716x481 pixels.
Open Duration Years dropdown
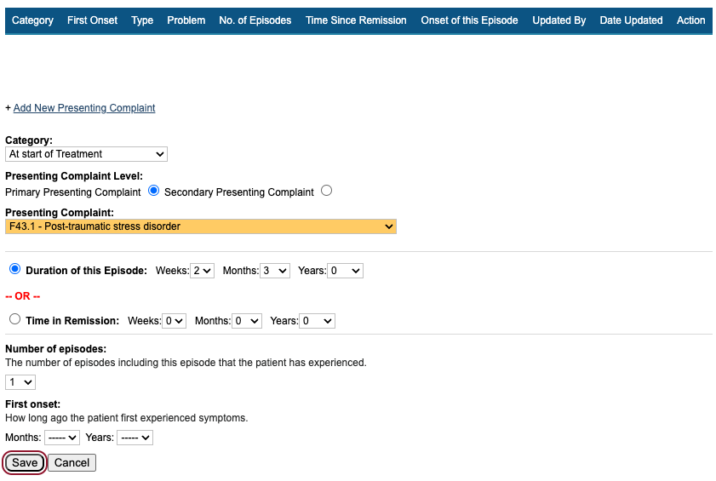(346, 271)
